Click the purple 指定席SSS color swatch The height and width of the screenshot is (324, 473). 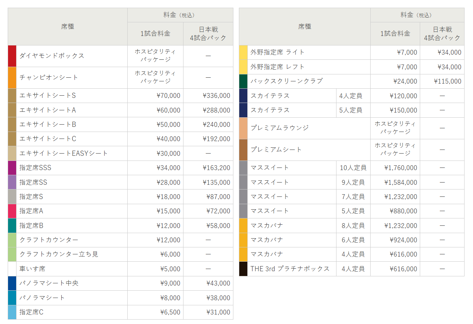click(11, 167)
